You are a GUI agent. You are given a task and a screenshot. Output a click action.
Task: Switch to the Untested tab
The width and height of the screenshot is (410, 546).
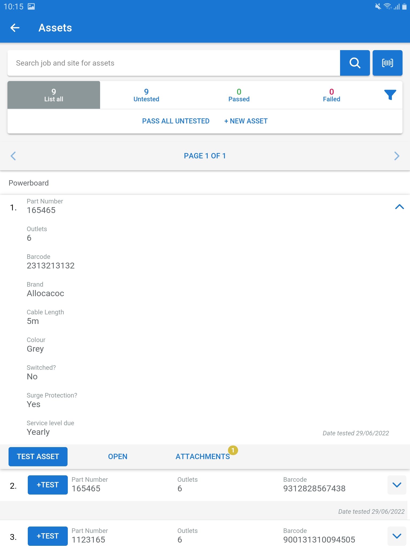tap(146, 95)
